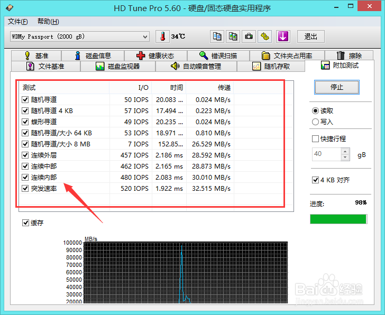The height and width of the screenshot is (315, 385).
Task: Toggle the 随机寻道/大小 64 KB checkbox
Action: point(25,133)
